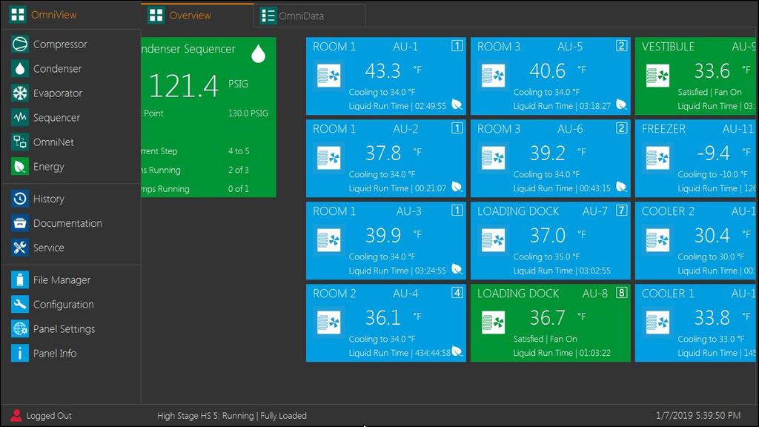The image size is (759, 427).
Task: Select Configuration from the side menu
Action: click(x=63, y=305)
